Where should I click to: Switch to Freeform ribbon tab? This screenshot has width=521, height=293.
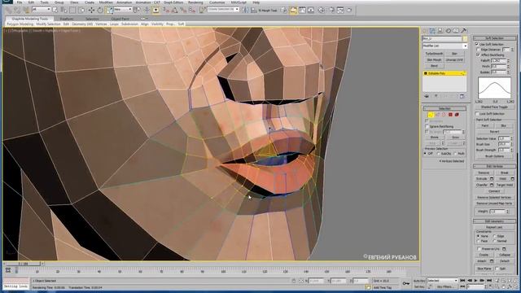pos(67,19)
